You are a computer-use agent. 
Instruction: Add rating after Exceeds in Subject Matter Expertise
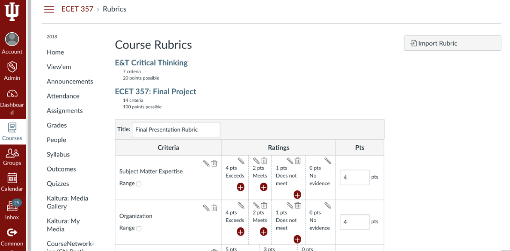coord(240,187)
